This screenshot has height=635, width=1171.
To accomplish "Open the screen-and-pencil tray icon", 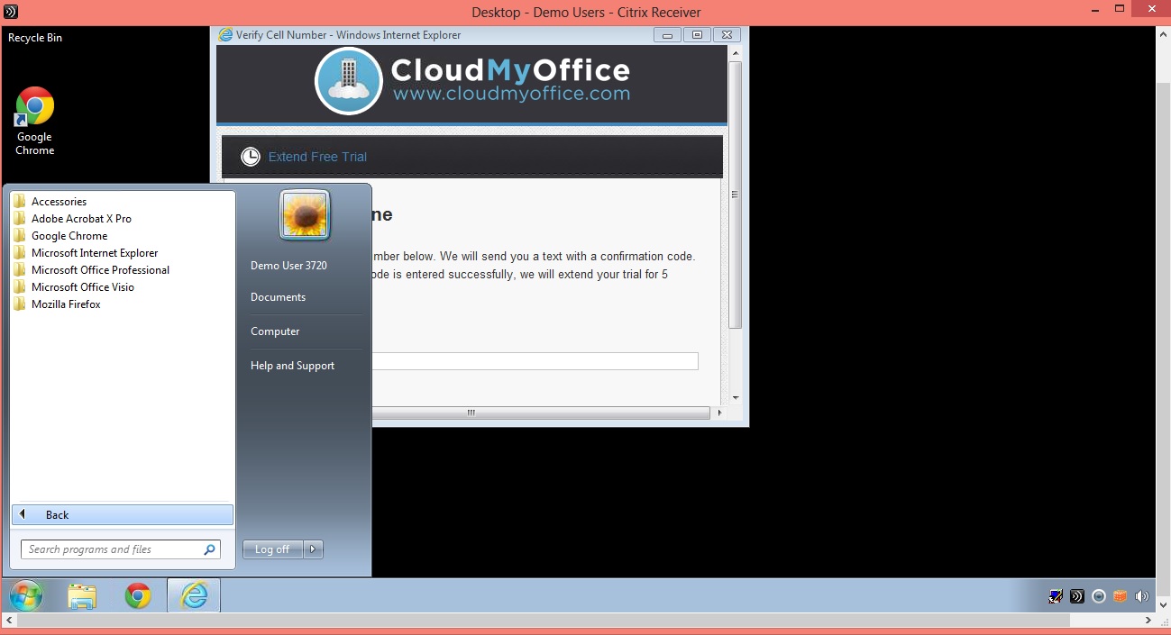I will click(1056, 596).
